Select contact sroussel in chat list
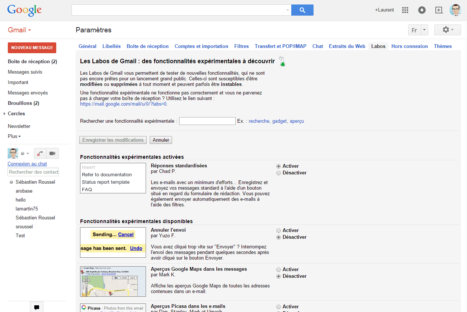467x312 pixels. 24,227
